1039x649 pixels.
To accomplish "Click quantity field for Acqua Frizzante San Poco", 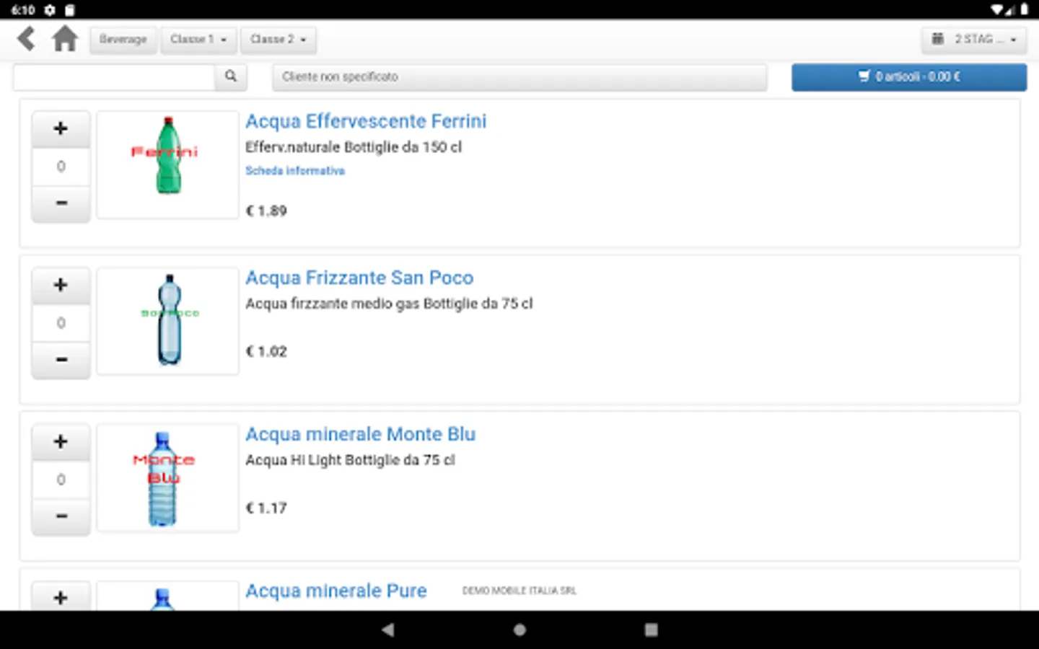I will [61, 323].
